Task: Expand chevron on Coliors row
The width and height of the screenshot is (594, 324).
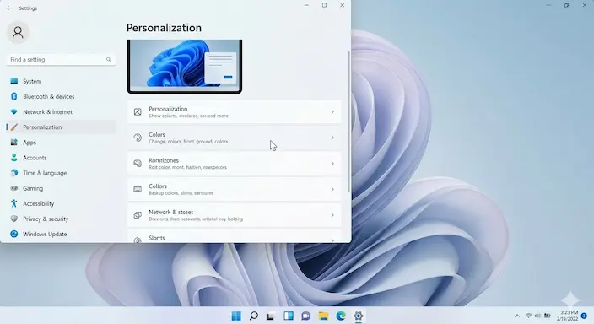Action: click(x=332, y=189)
